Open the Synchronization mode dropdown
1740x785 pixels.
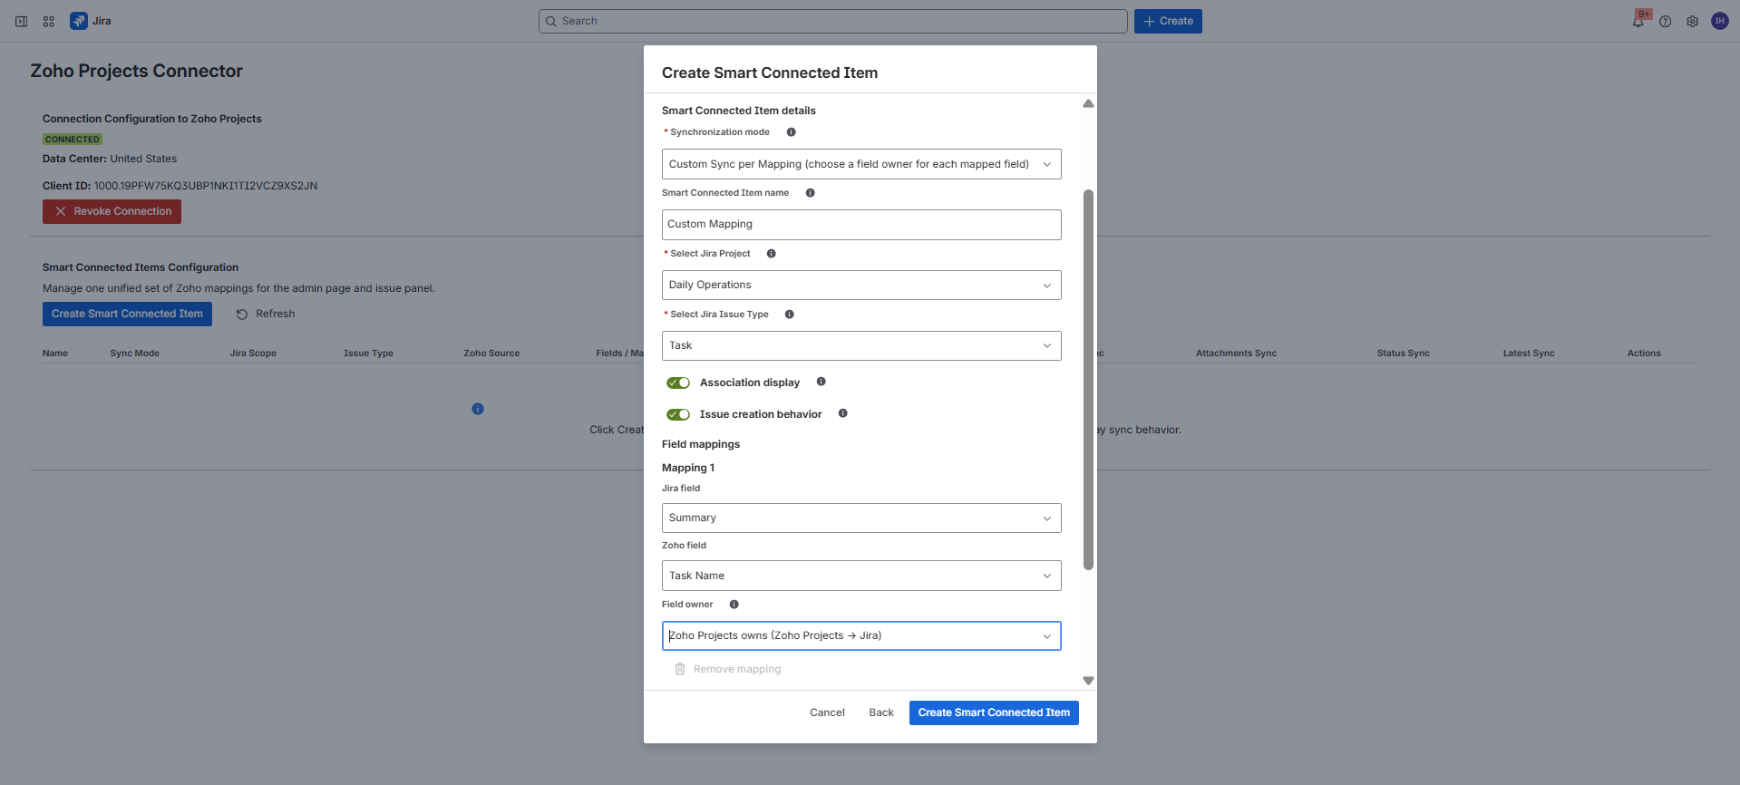click(861, 164)
